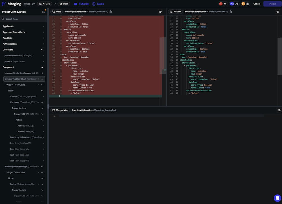Collapse the Collections section

tap(42, 50)
